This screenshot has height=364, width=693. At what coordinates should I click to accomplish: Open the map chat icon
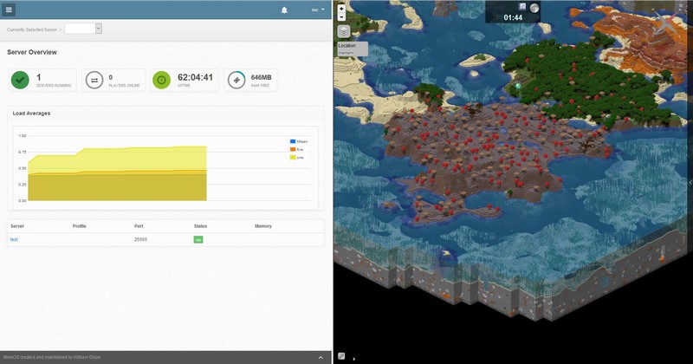pos(341,356)
